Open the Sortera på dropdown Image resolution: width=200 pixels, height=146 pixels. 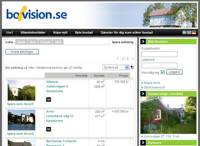click(x=116, y=68)
